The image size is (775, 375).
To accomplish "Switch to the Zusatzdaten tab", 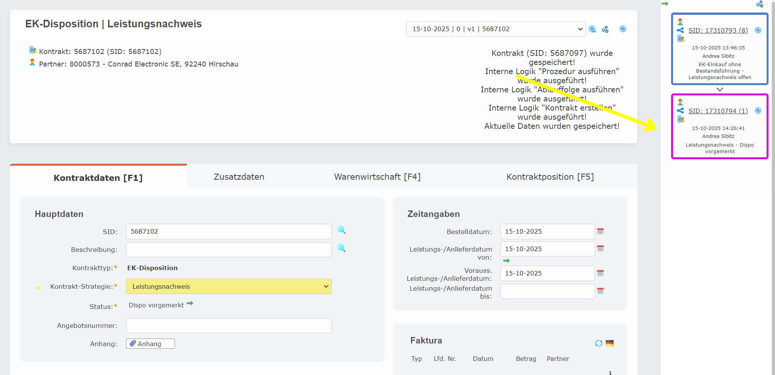I will coord(239,177).
